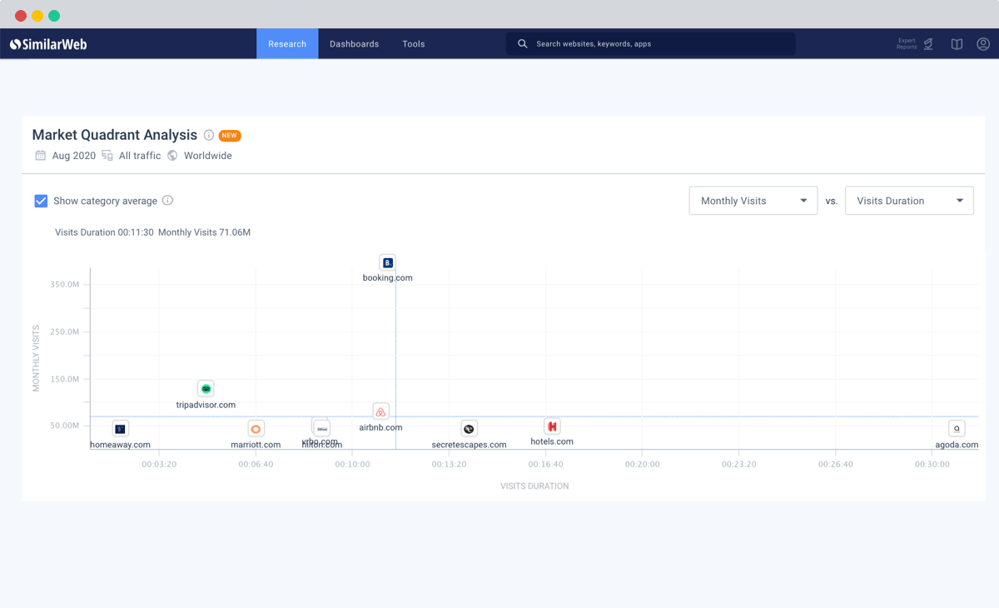Open the Research tab
The image size is (999, 608).
point(287,44)
